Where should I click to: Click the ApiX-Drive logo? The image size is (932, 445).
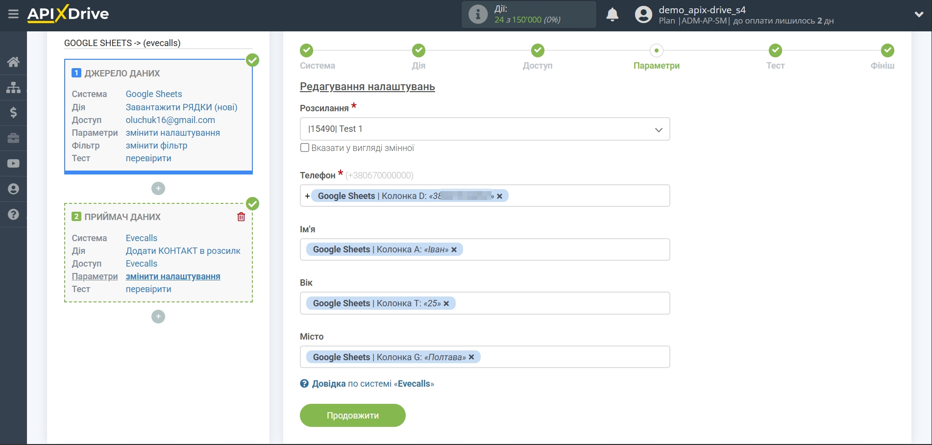click(68, 14)
